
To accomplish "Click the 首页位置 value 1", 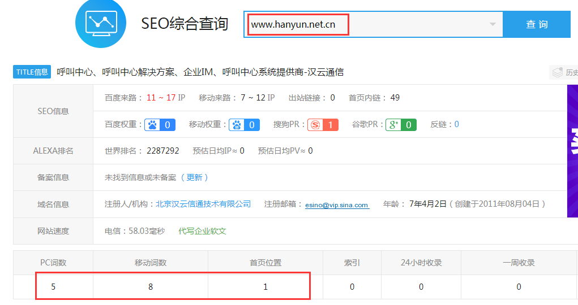I will click(x=266, y=287).
